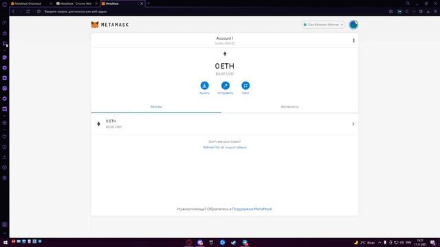Viewport: 440px width, 247px height.
Task: Open the toolbar downloads icon
Action: point(428,12)
